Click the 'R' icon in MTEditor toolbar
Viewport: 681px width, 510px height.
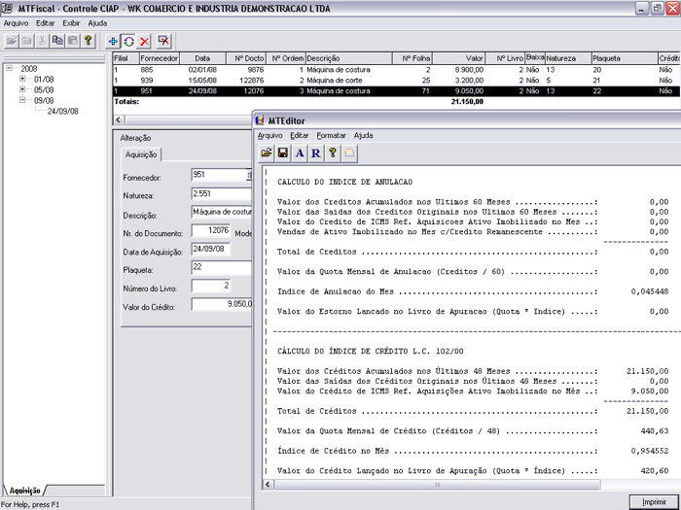(316, 153)
